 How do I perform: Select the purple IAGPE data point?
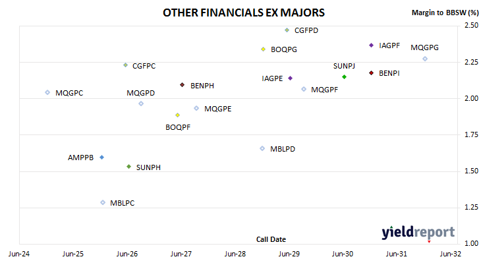[290, 78]
